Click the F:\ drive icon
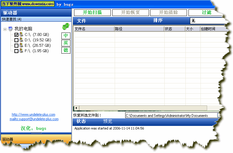Viewport: 233px width, 153px height. click(21, 51)
